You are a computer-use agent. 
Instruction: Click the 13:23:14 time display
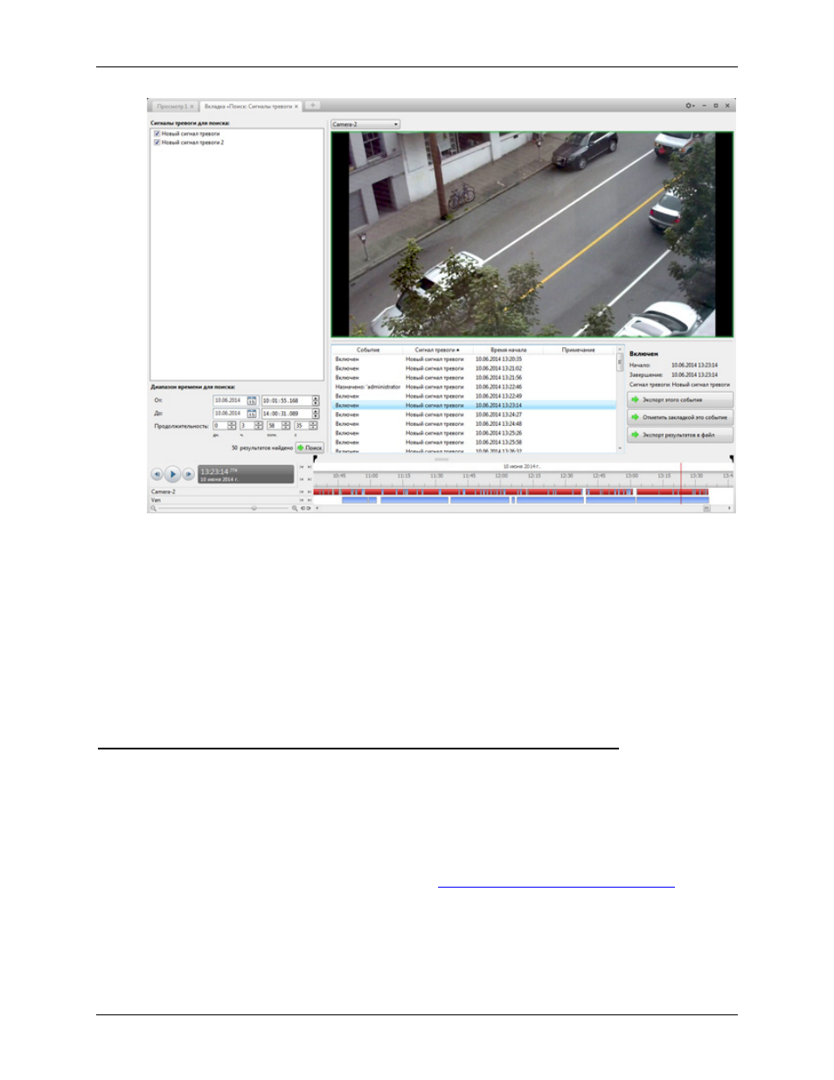pos(246,474)
